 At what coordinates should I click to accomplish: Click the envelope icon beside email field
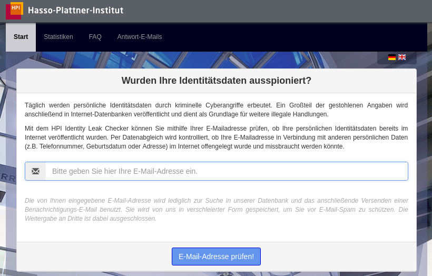[36, 171]
